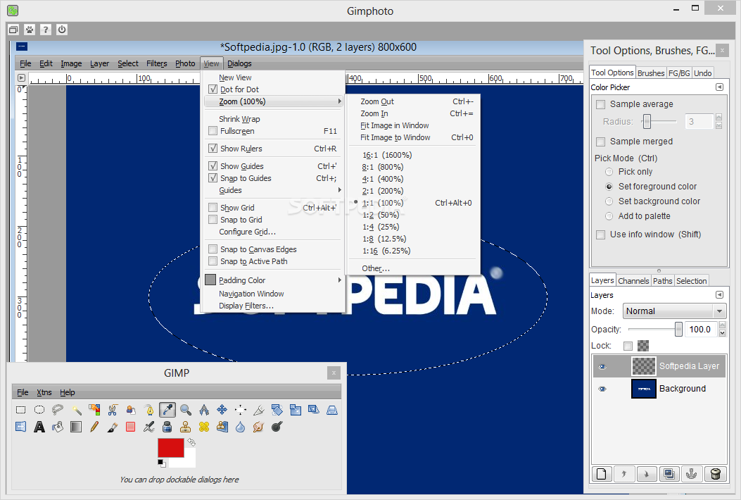Select the Eraser tool
Viewport: 741px width, 500px height.
click(x=130, y=427)
